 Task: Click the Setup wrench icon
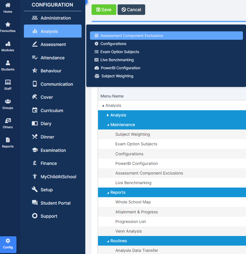click(x=35, y=189)
